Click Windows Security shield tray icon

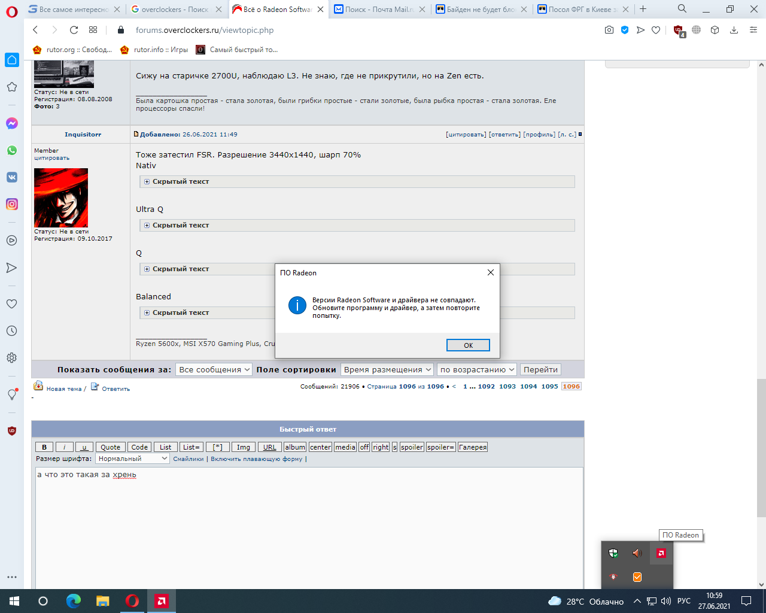click(x=613, y=553)
